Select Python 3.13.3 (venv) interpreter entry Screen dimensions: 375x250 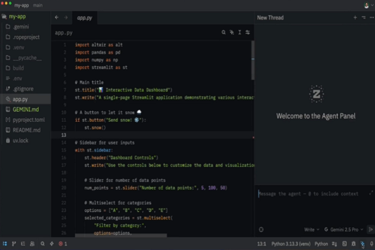coord(291,244)
